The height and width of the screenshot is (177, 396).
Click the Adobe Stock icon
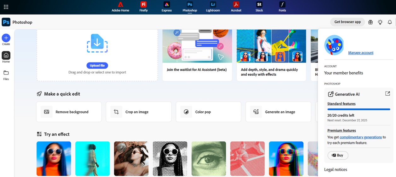[259, 5]
